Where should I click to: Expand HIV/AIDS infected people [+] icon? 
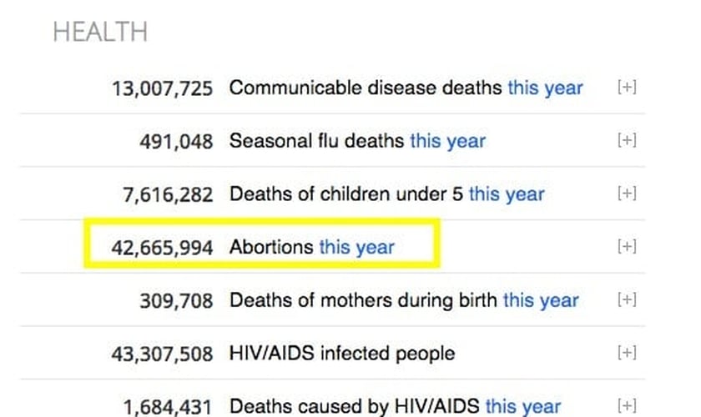pos(627,352)
